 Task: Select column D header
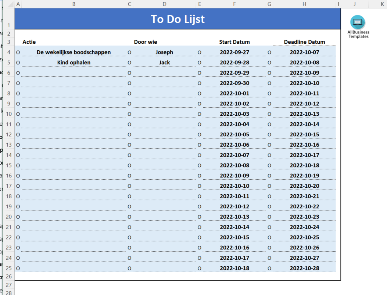[x=164, y=4]
